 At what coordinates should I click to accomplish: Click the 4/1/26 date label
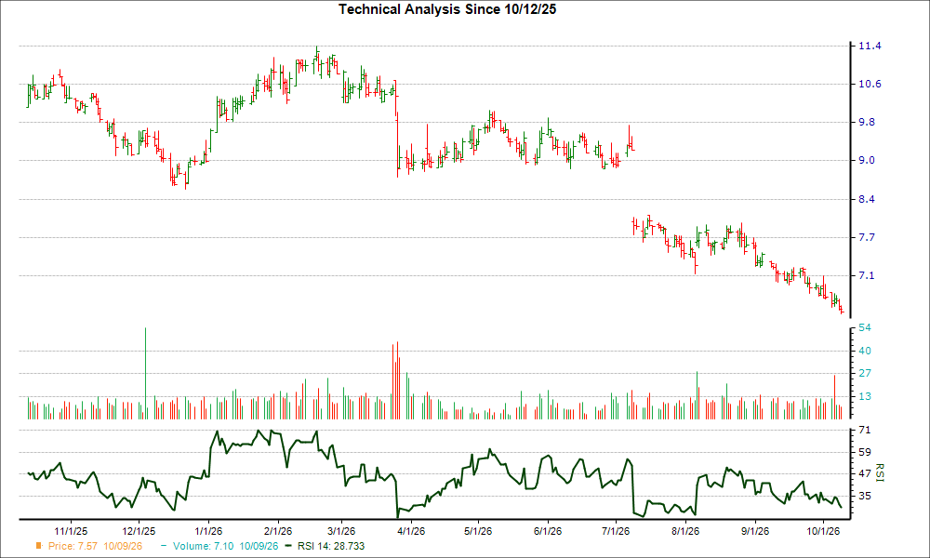pos(410,531)
